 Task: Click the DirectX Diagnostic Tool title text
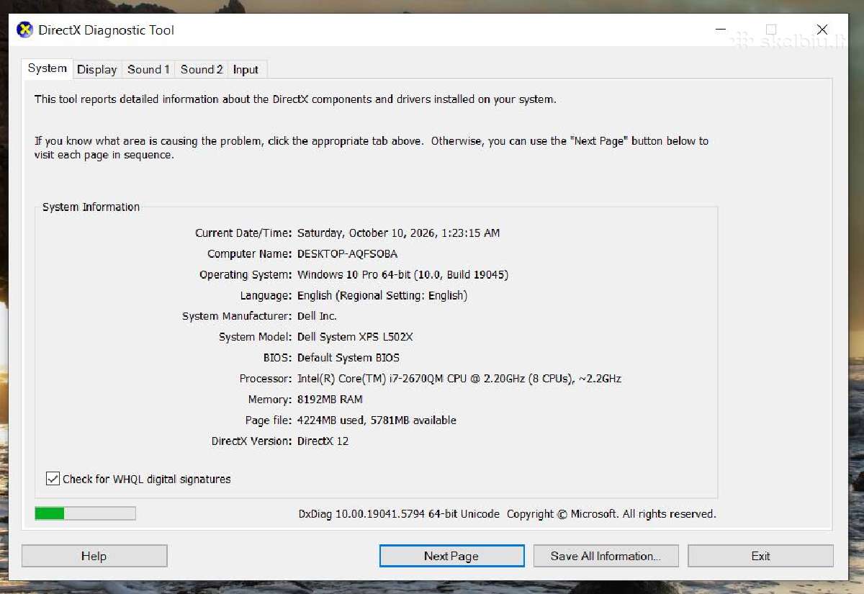click(x=106, y=30)
